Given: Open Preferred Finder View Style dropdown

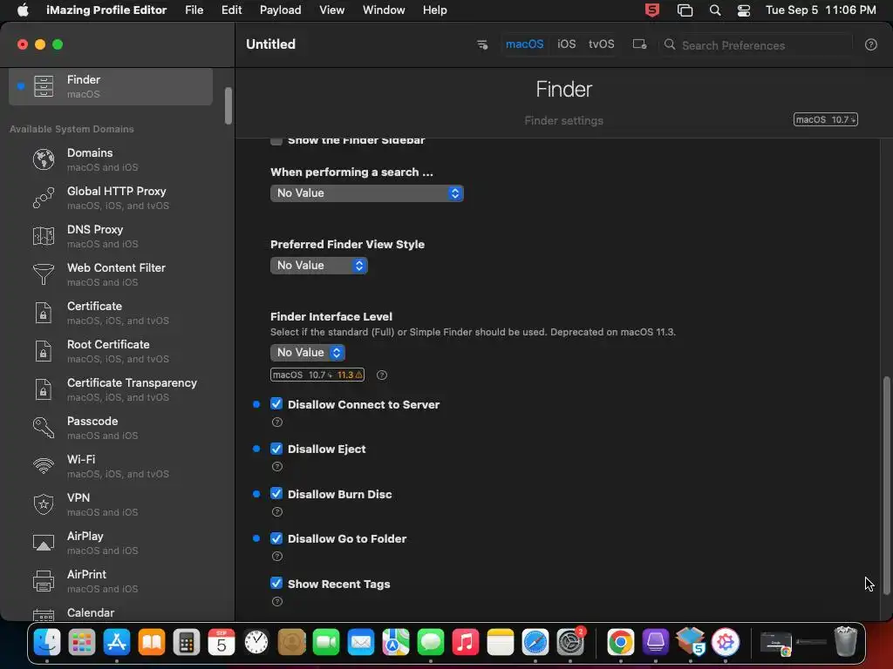Looking at the screenshot, I should pyautogui.click(x=319, y=266).
